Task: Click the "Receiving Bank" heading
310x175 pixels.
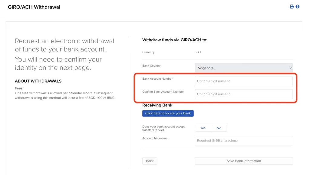Action: [x=157, y=105]
